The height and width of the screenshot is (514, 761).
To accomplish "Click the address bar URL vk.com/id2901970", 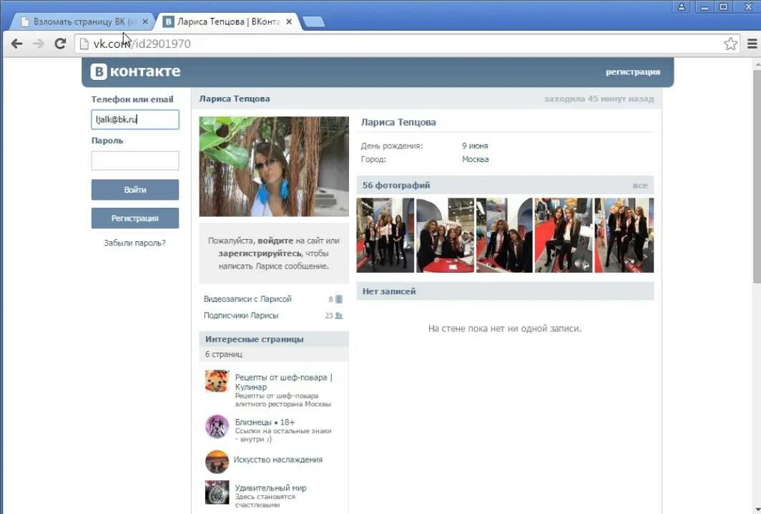I will 142,44.
